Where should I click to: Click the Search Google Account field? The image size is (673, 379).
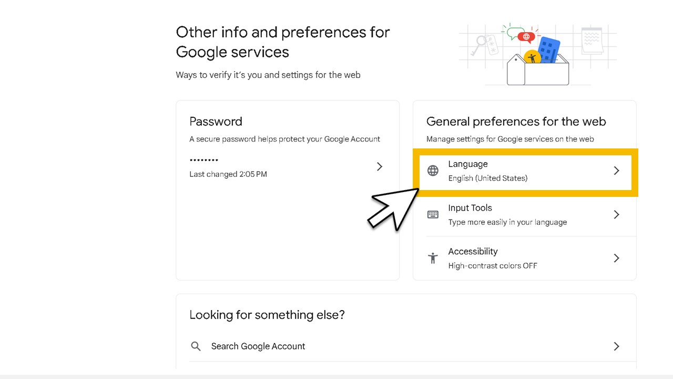[x=258, y=346]
